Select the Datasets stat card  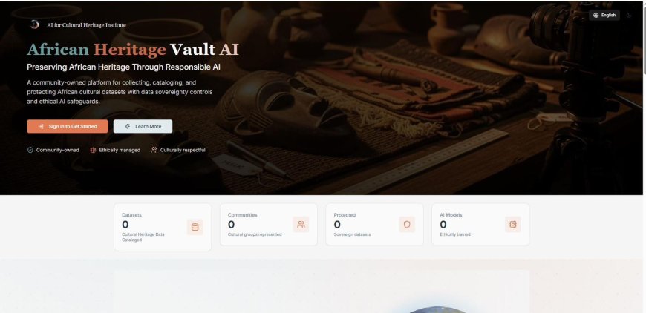[x=163, y=227]
